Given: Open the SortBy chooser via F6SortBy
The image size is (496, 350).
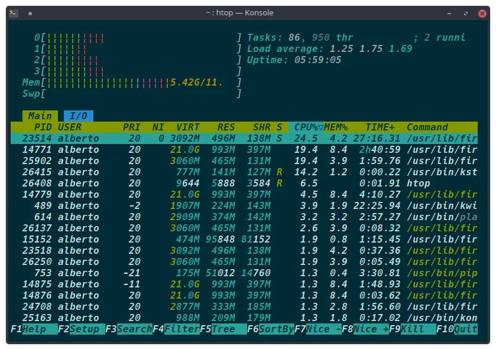Looking at the screenshot, I should point(272,329).
